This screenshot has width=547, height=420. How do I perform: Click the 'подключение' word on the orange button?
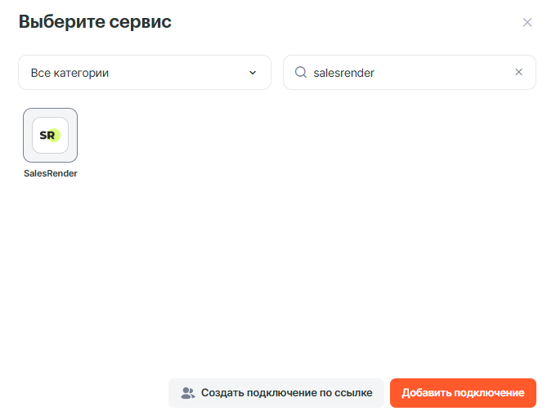tap(493, 393)
